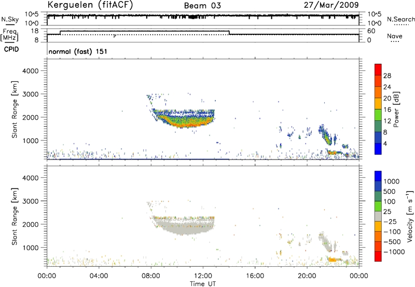Pick the bright blue top velocity colorbar segment
Viewport: 415px width, 287px height.
pyautogui.click(x=378, y=176)
